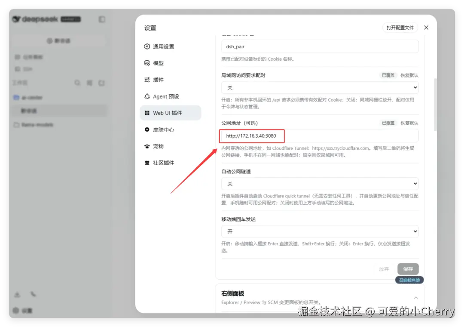Click the deepseek logo in main window
This screenshot has height=327, width=464.
(36, 19)
